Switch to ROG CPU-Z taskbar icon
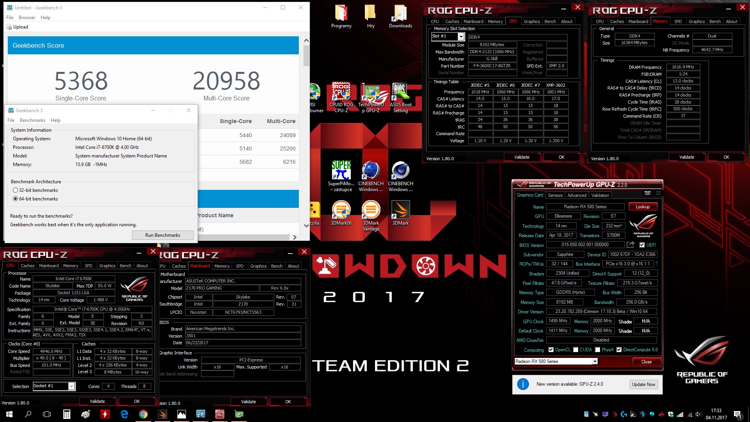The image size is (750, 422). (220, 414)
